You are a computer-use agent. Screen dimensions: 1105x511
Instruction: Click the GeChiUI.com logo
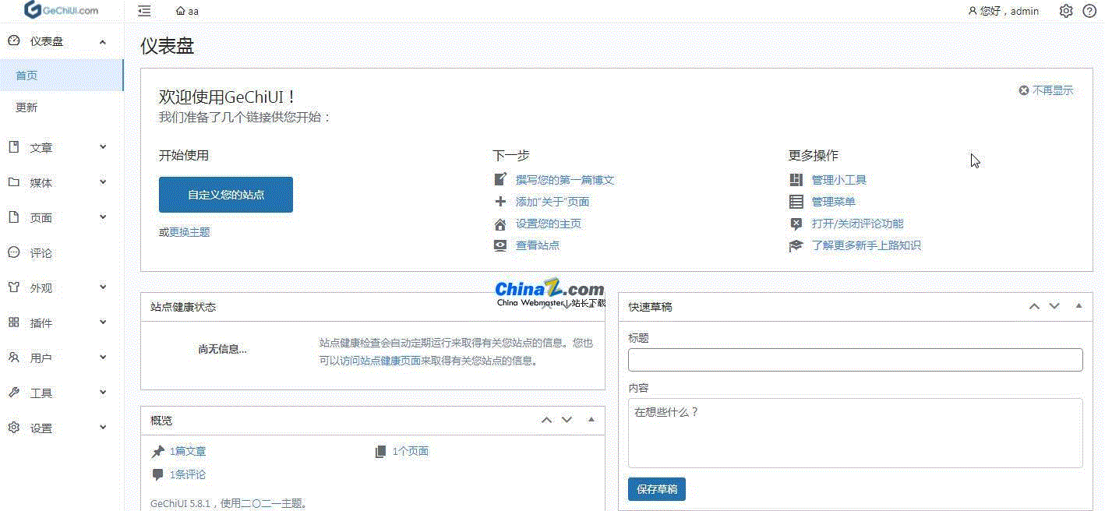(62, 10)
